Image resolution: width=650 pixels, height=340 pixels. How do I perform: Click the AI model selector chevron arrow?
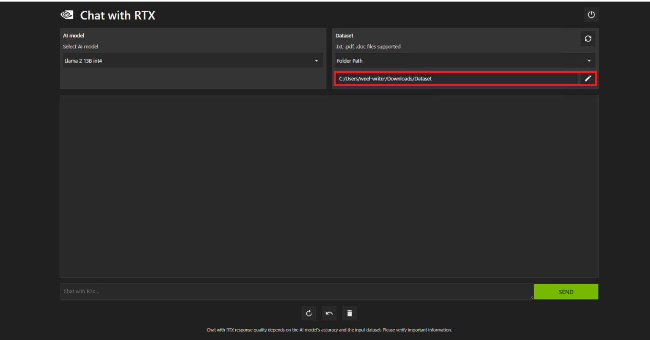(x=316, y=60)
